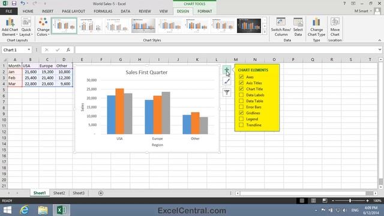The image size is (384, 216).
Task: Add a new sheet with plus icon
Action: [x=101, y=193]
